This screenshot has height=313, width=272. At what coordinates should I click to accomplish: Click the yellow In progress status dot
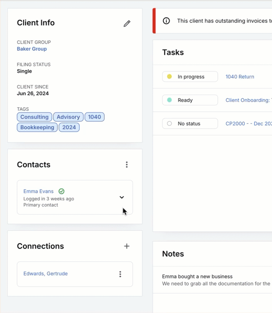(169, 77)
